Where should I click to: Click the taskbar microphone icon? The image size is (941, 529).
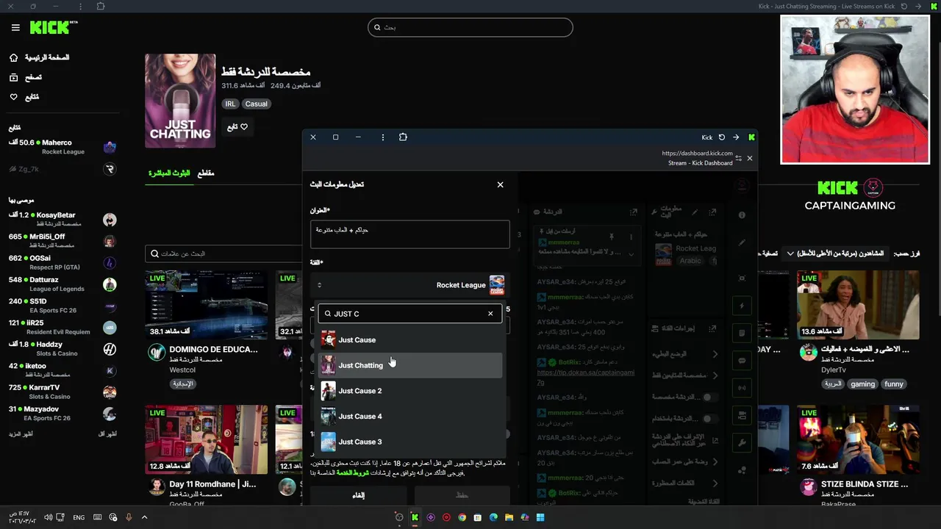click(129, 517)
